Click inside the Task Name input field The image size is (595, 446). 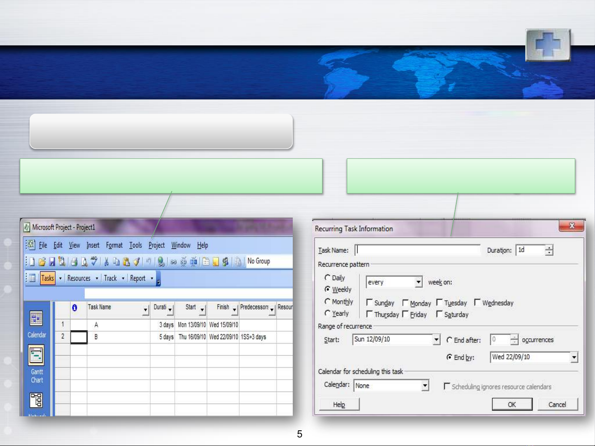point(417,250)
